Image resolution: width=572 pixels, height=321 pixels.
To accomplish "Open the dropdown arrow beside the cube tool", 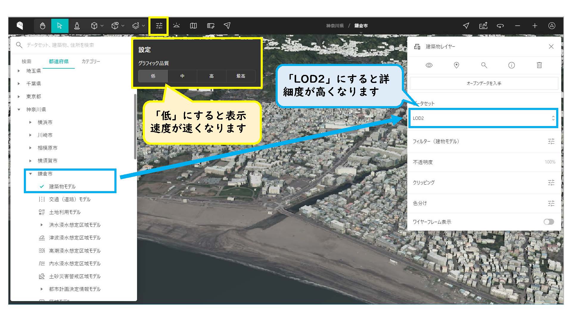I will point(102,26).
